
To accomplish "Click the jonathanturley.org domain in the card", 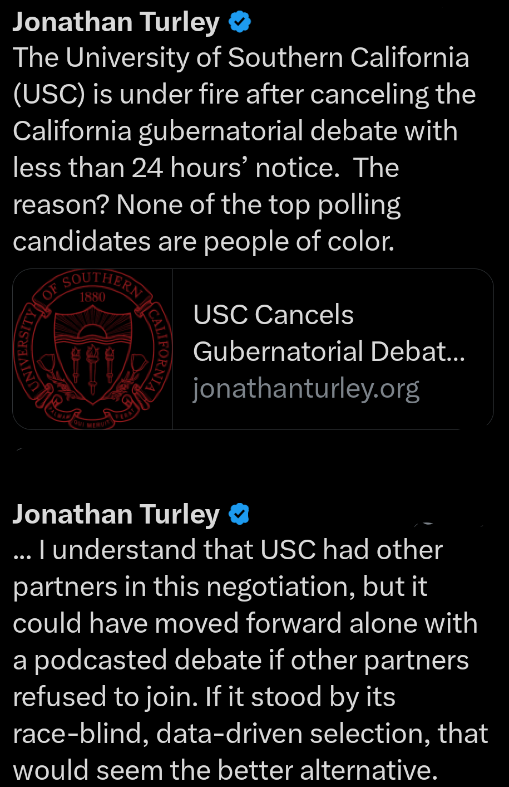I will click(306, 389).
